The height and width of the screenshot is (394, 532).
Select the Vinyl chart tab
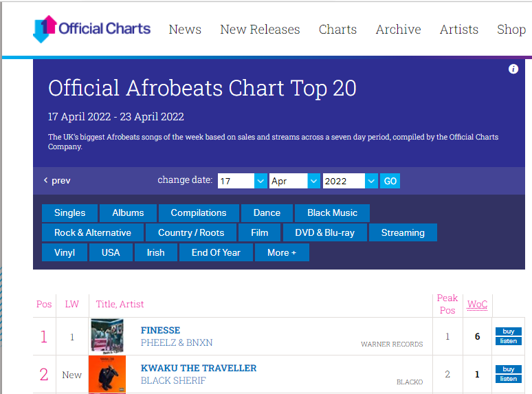click(65, 252)
